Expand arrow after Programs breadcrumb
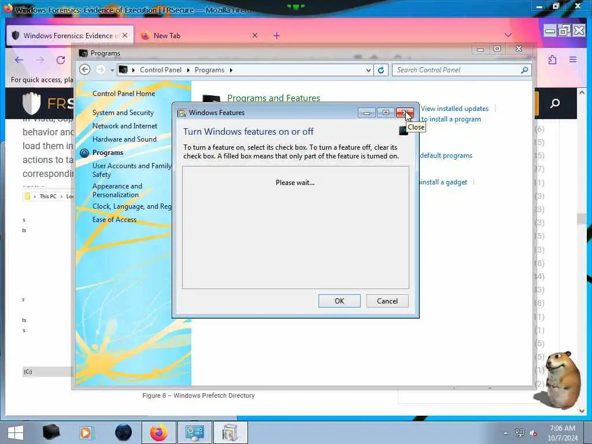 click(231, 70)
